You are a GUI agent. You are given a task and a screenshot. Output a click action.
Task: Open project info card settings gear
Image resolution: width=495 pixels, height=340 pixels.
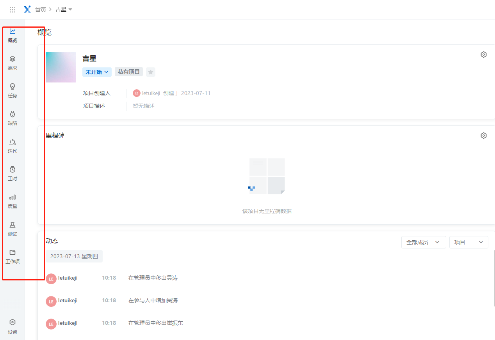[484, 55]
